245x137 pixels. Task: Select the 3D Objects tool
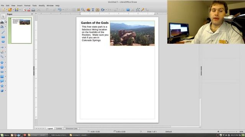pos(2,91)
